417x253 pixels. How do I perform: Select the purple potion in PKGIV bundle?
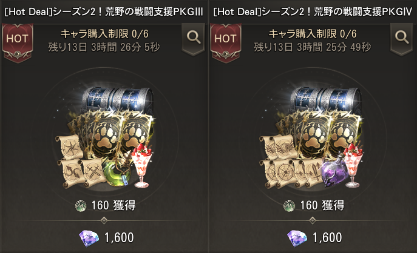(334, 169)
